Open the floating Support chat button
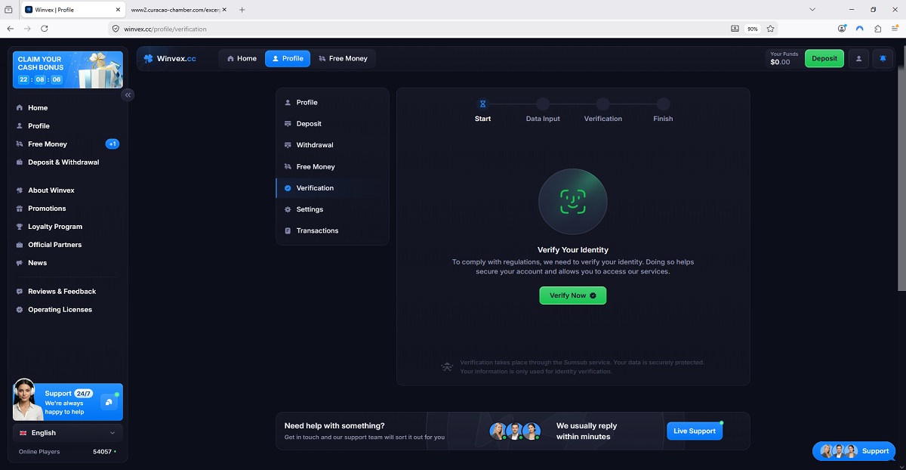906x470 pixels. click(x=854, y=451)
